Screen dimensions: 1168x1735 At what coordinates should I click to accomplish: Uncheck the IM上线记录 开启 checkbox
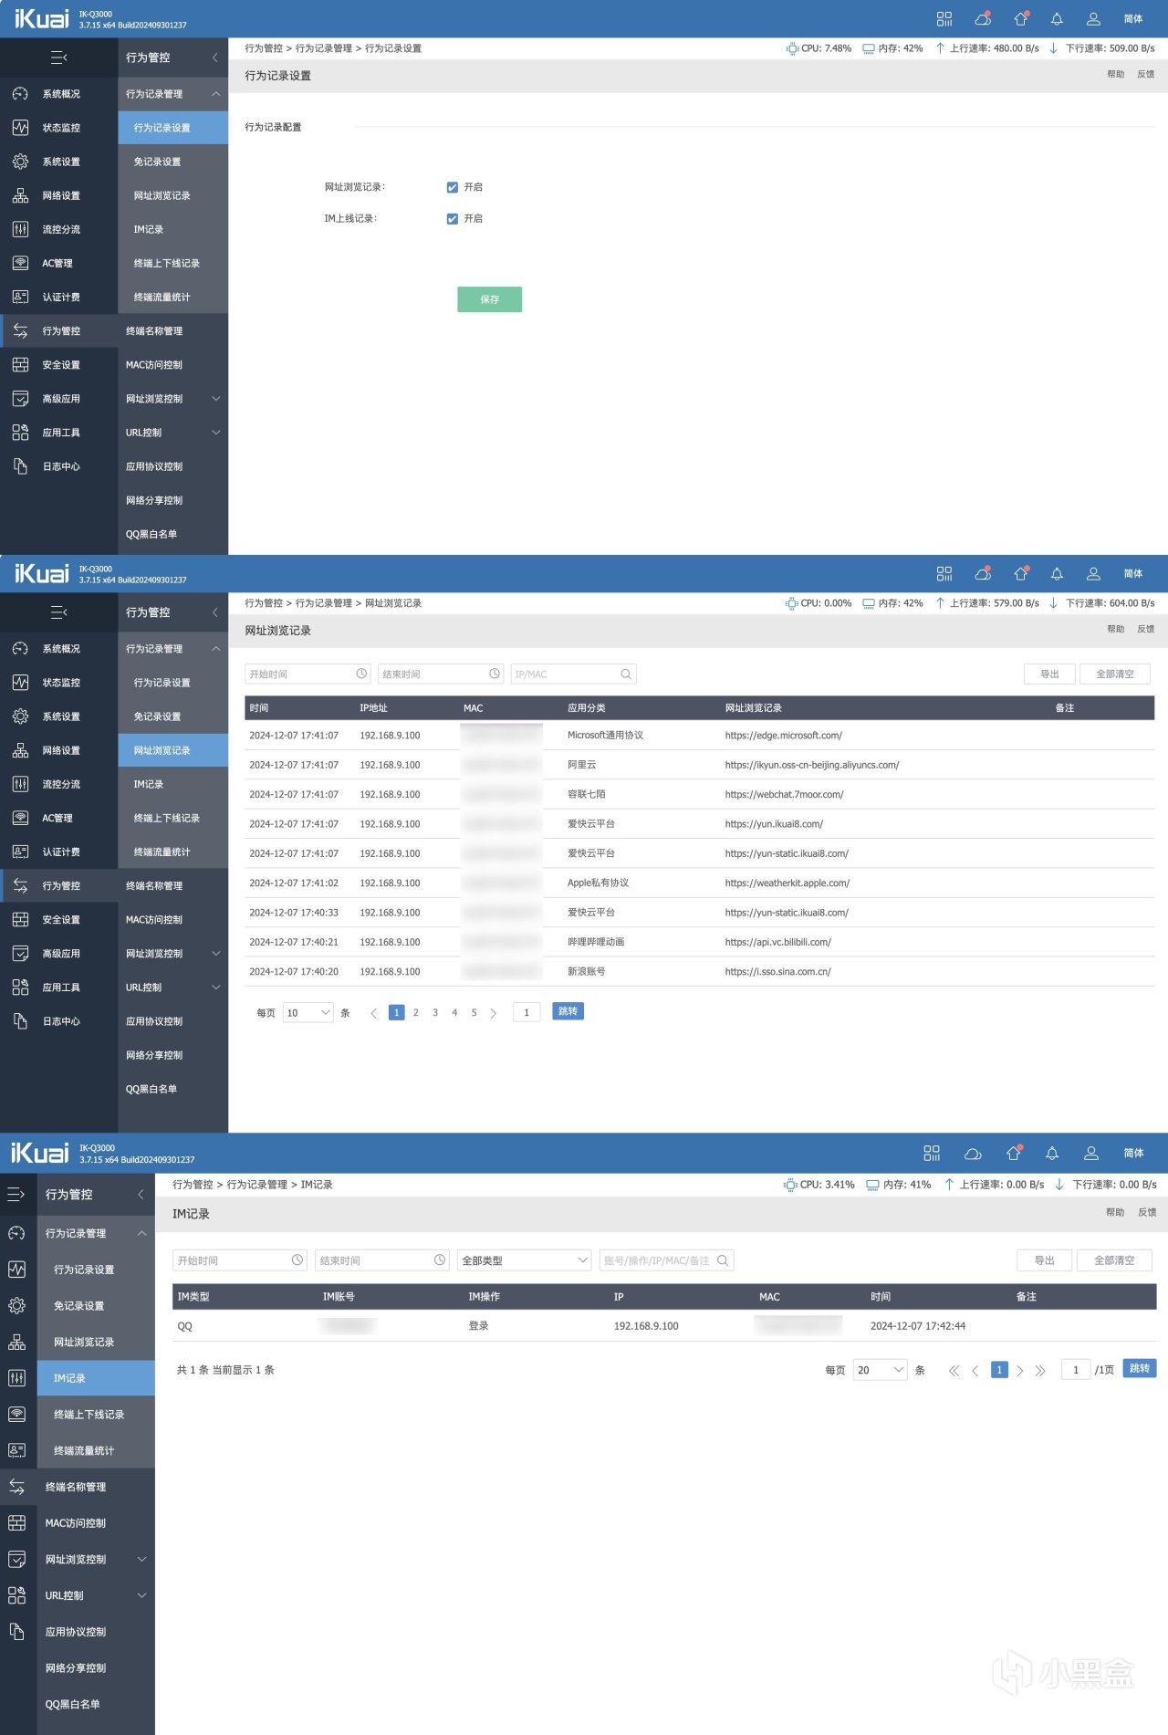452,219
